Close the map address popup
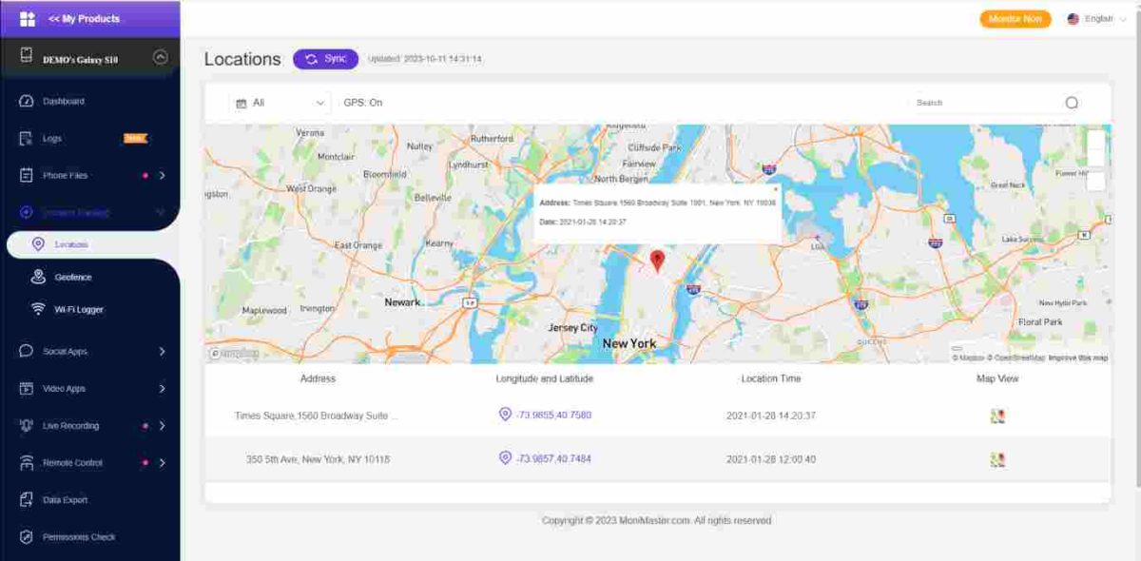Viewport: 1141px width, 561px height. pyautogui.click(x=775, y=189)
